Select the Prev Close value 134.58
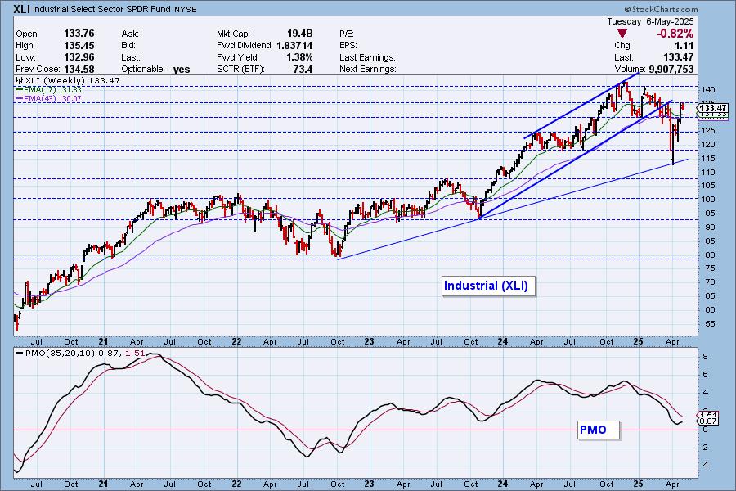This screenshot has width=736, height=491. tap(79, 69)
